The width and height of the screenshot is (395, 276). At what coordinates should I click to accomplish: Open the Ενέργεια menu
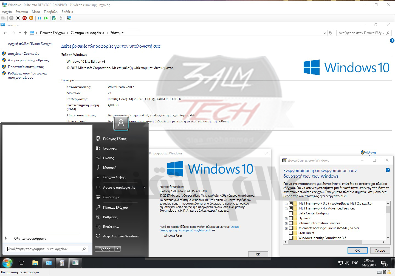(x=22, y=12)
